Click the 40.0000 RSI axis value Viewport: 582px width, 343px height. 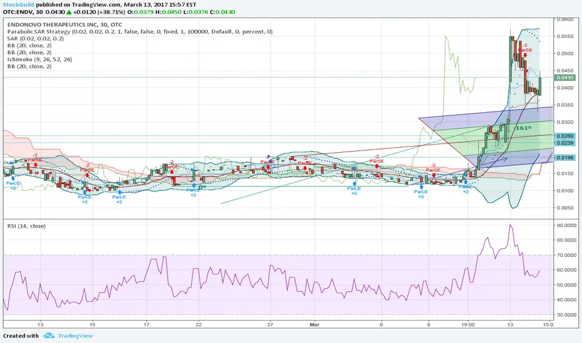tap(566, 300)
